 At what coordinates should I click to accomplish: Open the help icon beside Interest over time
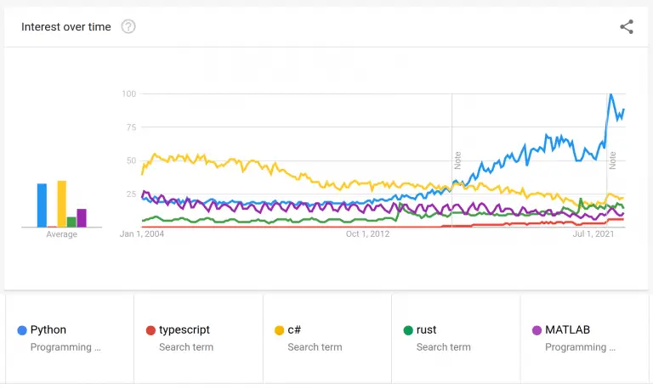coord(128,26)
